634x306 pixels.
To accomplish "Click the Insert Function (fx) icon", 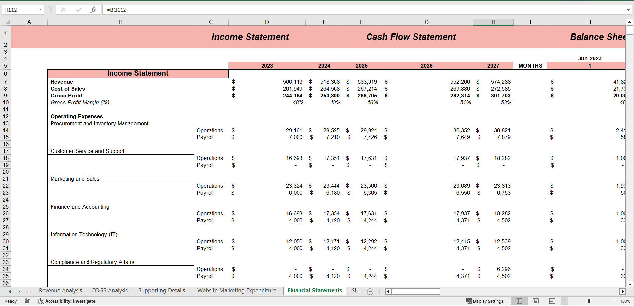I will 93,10.
